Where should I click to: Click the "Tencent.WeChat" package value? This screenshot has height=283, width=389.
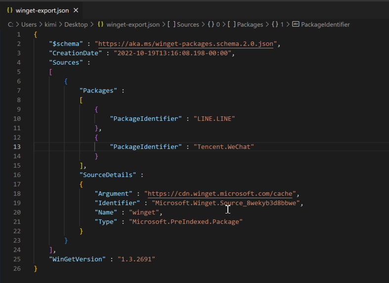pyautogui.click(x=224, y=147)
